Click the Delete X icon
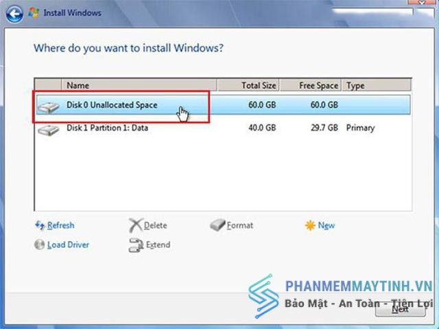 pyautogui.click(x=136, y=225)
